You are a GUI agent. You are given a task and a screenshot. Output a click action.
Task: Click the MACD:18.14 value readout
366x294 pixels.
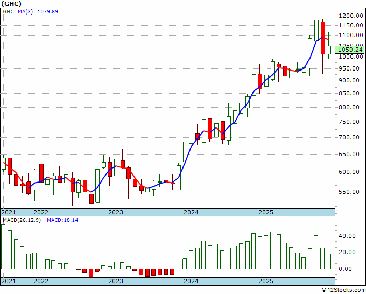62,220
